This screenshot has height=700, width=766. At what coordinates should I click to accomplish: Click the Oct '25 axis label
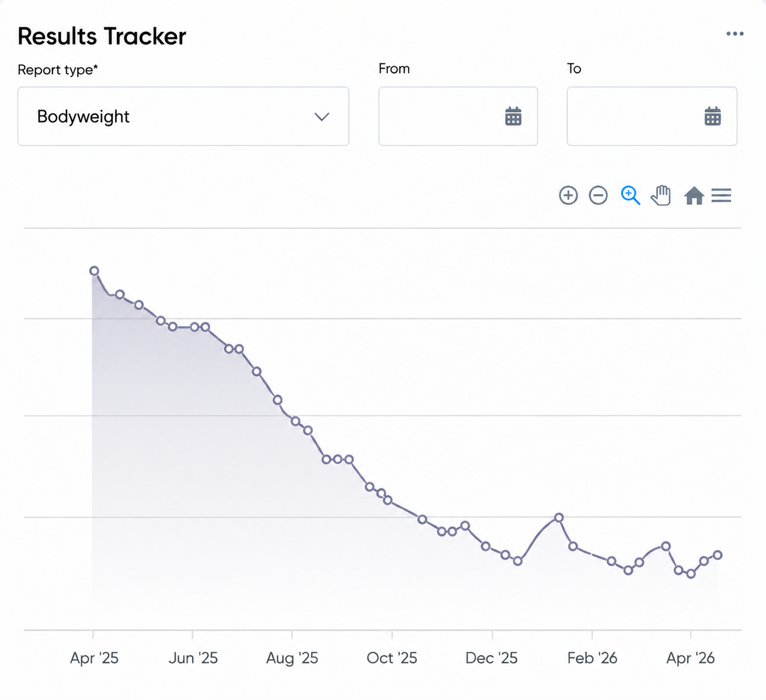(392, 658)
